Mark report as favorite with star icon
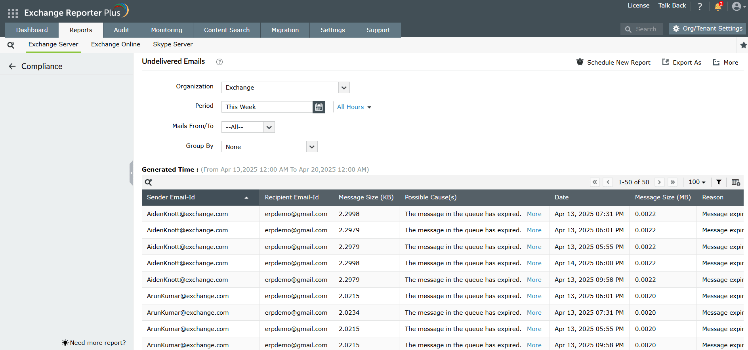The width and height of the screenshot is (748, 350). tap(743, 45)
